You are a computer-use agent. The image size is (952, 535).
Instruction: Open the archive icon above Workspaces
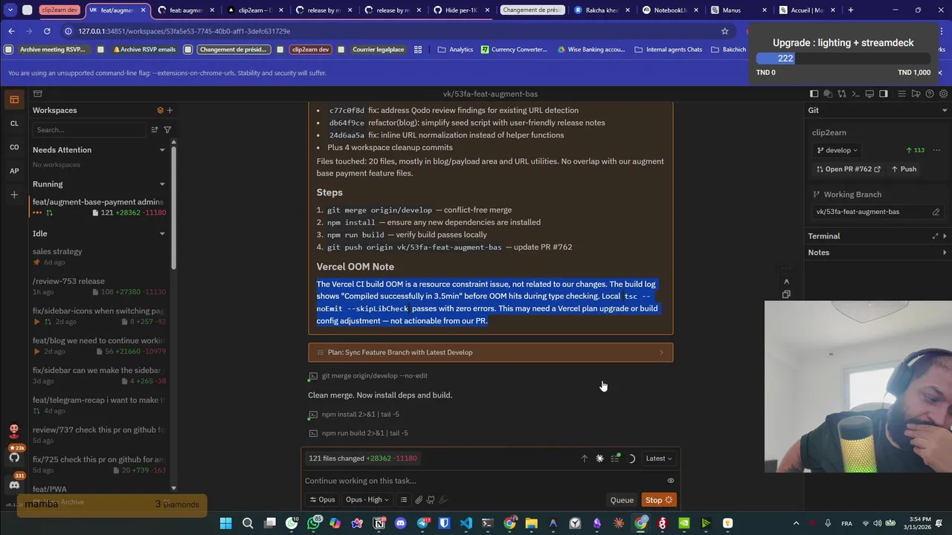point(37,94)
